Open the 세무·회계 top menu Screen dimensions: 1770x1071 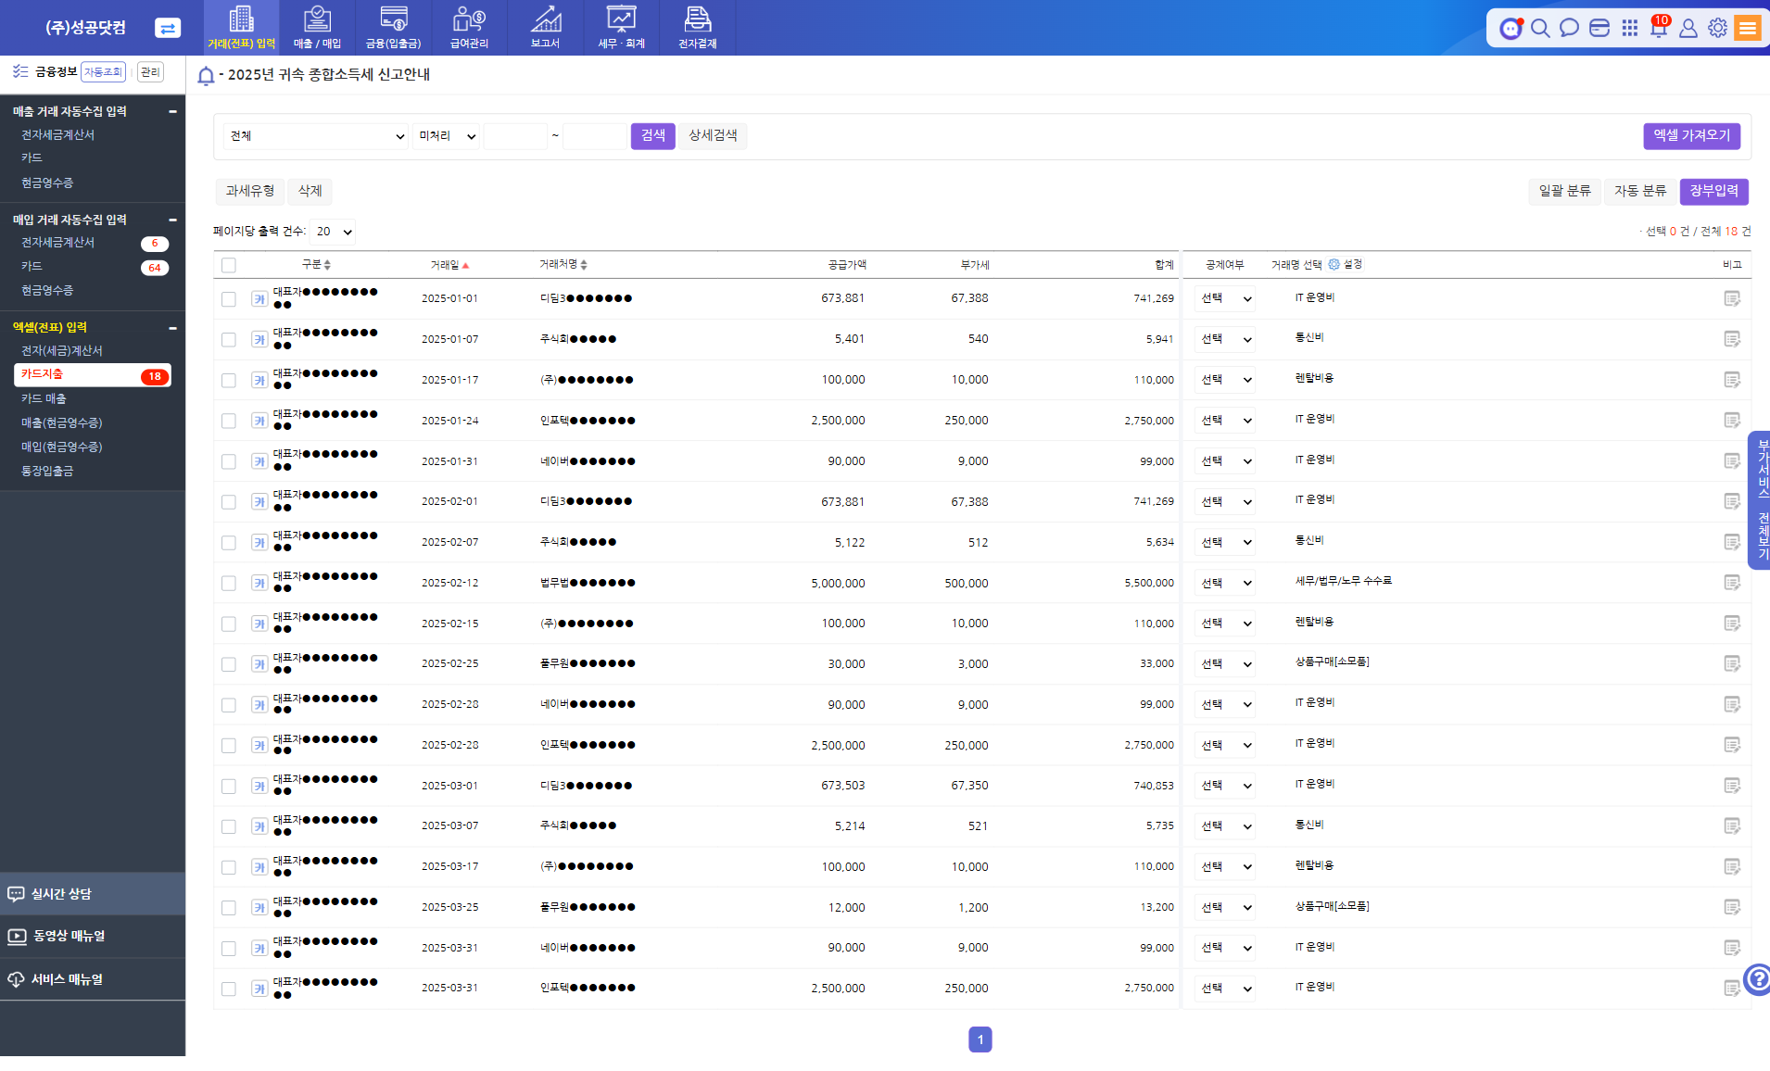[621, 28]
